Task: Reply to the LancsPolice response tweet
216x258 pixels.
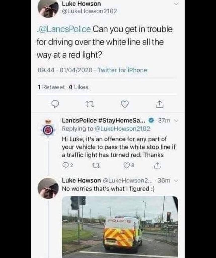Action: [x=64, y=166]
